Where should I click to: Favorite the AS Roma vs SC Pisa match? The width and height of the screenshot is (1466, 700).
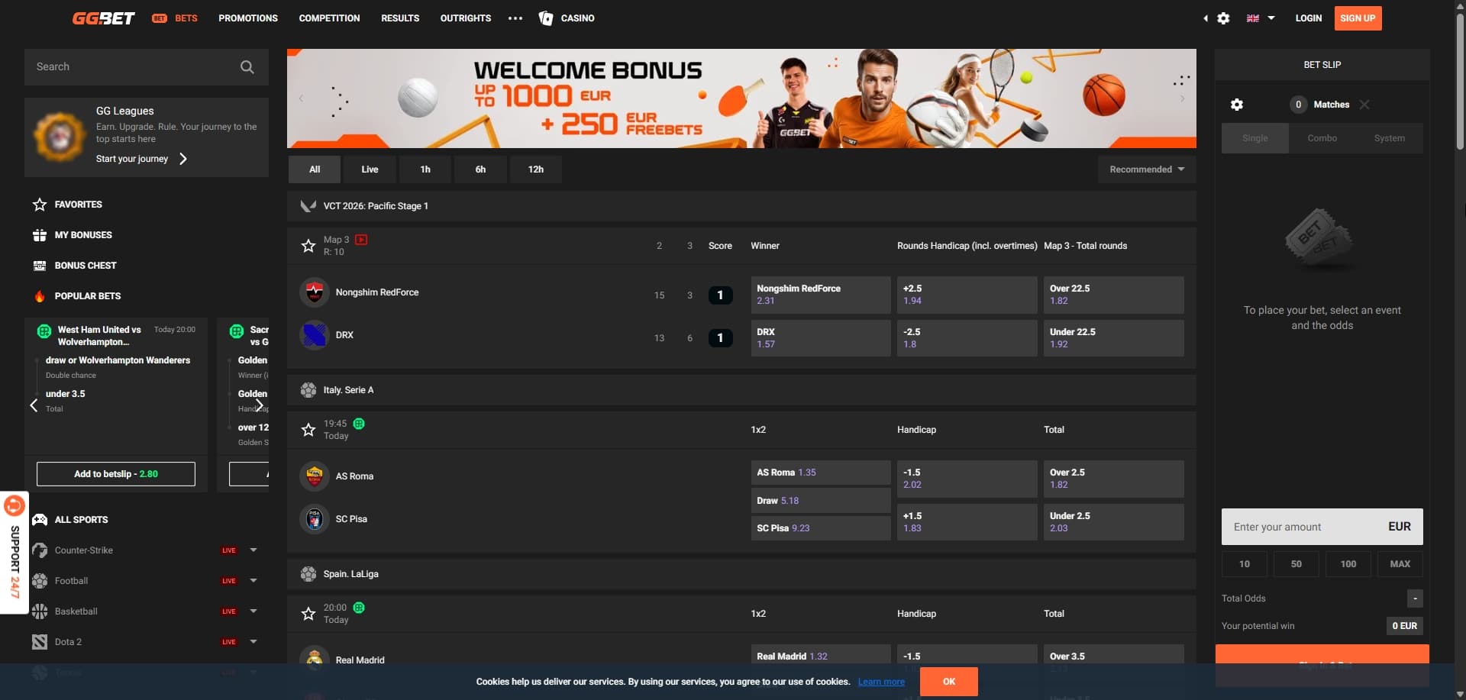[308, 430]
